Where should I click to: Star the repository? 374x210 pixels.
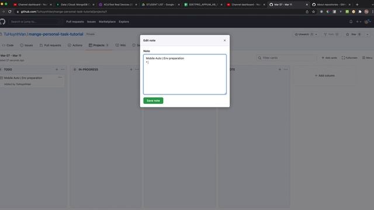pos(354,34)
